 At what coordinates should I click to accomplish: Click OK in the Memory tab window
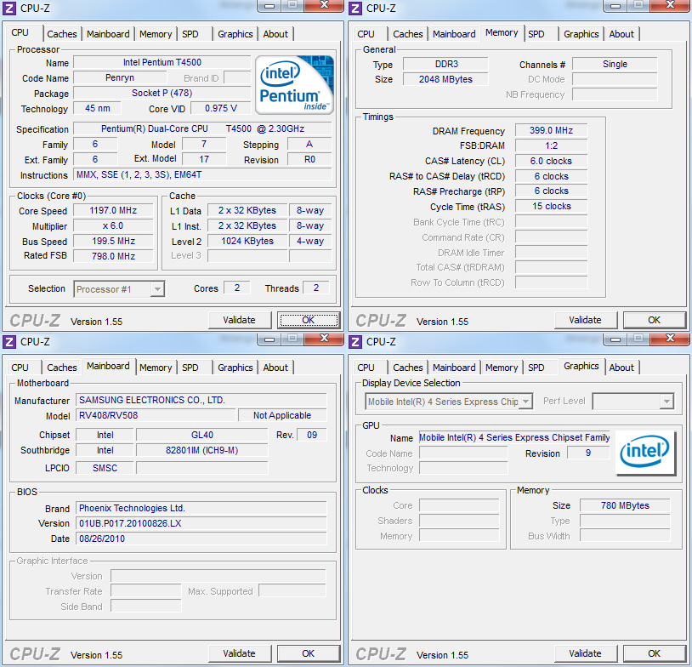click(654, 320)
